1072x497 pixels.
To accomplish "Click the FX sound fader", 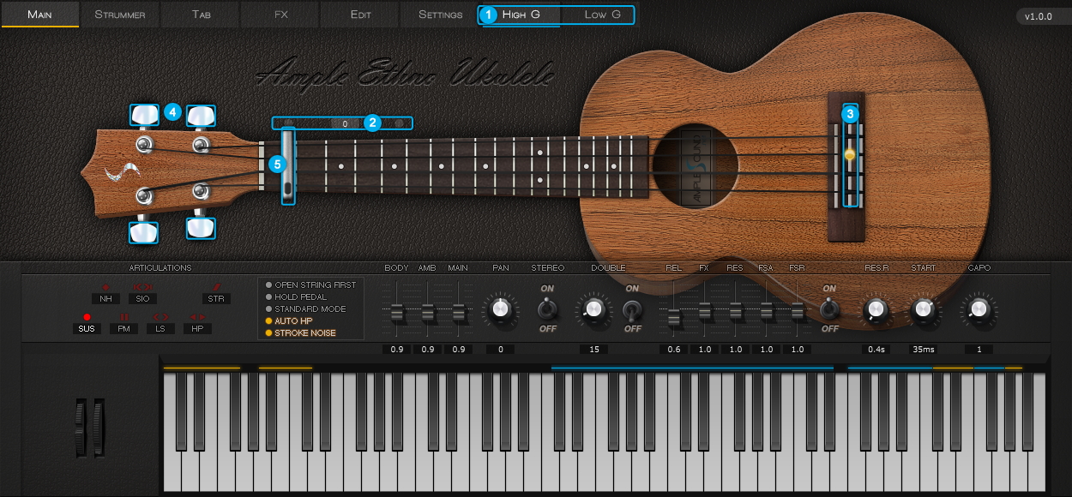I will pos(705,310).
